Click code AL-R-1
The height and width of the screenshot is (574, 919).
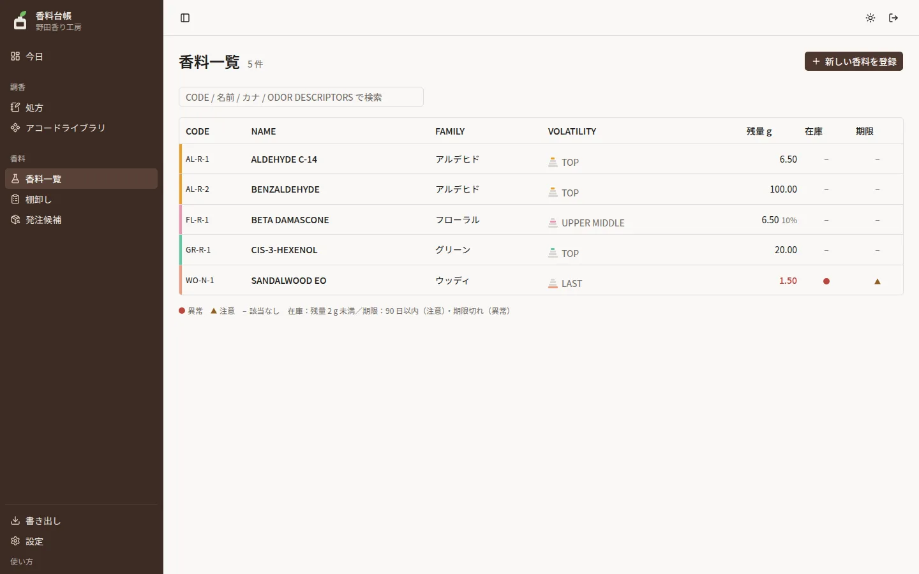click(197, 159)
